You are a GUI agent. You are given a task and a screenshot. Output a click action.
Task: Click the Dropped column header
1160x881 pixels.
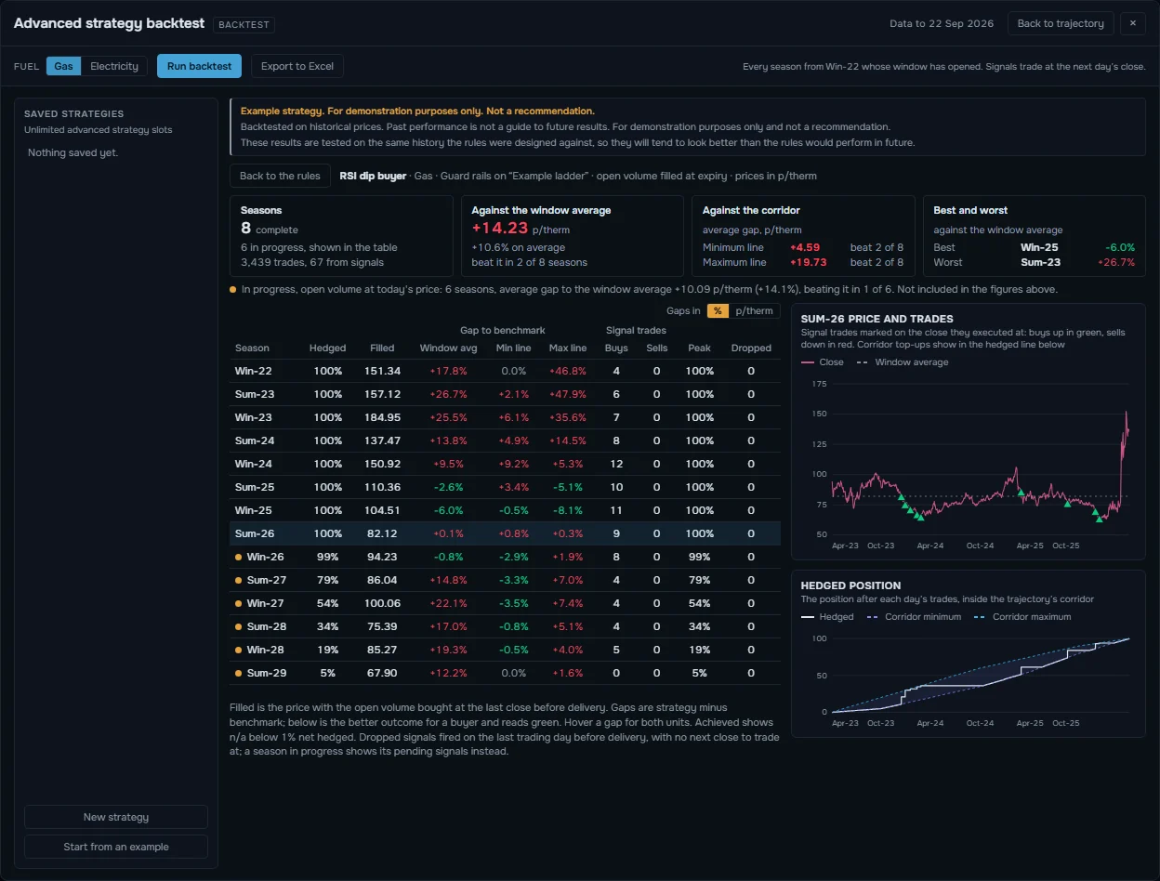(x=751, y=348)
